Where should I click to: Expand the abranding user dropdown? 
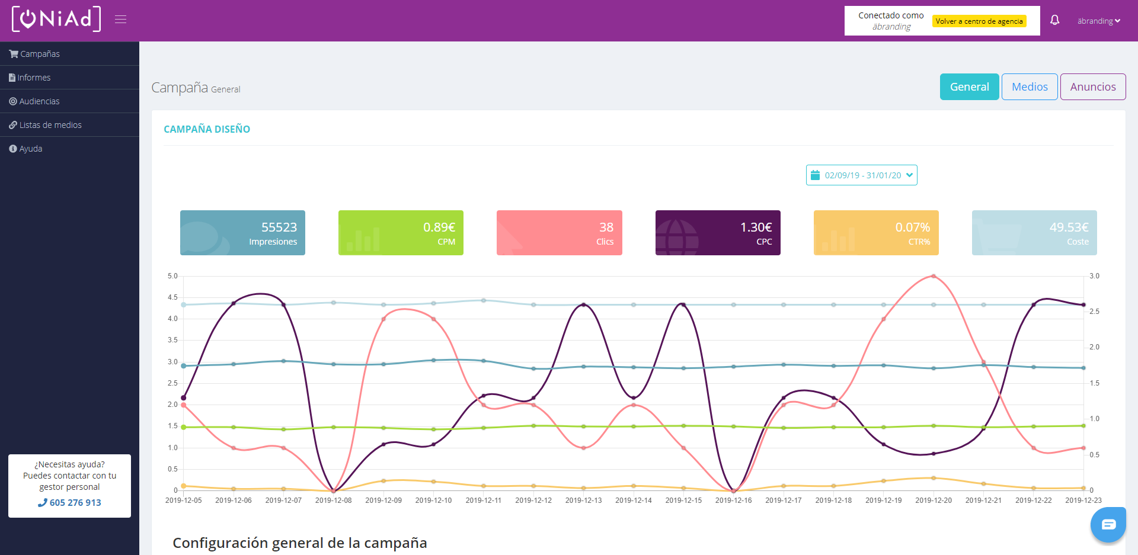(1098, 21)
